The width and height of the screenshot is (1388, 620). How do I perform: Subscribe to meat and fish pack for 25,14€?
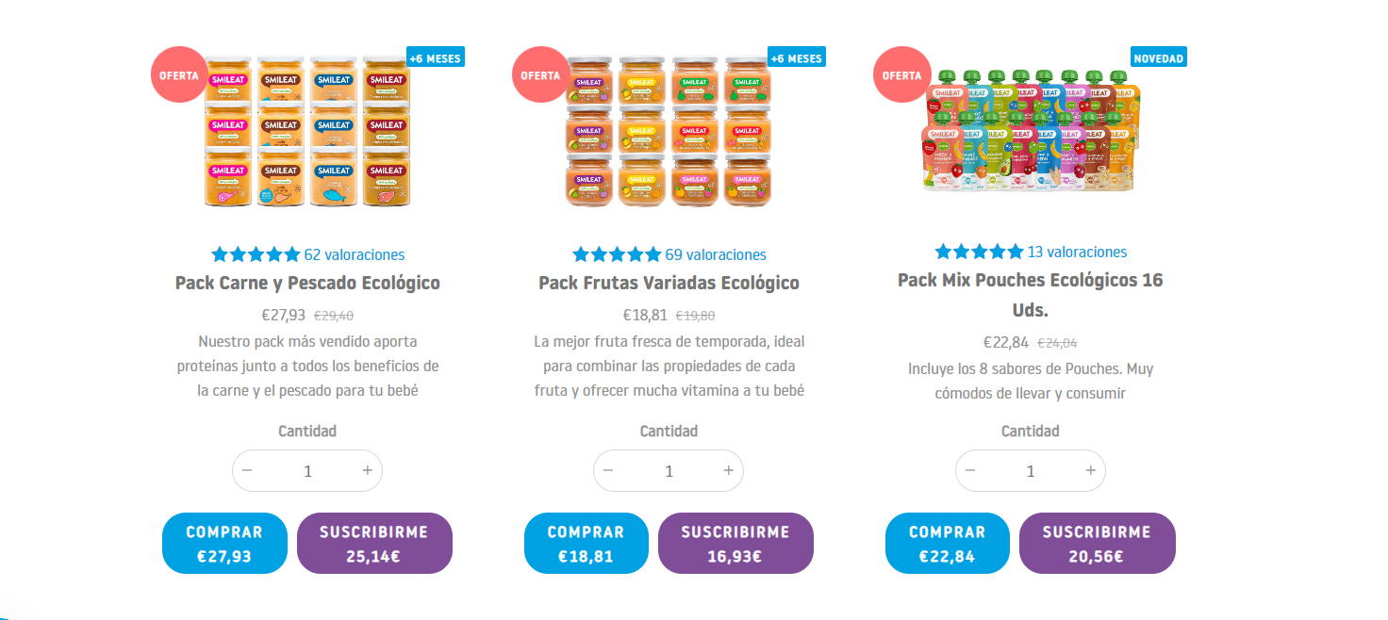374,543
